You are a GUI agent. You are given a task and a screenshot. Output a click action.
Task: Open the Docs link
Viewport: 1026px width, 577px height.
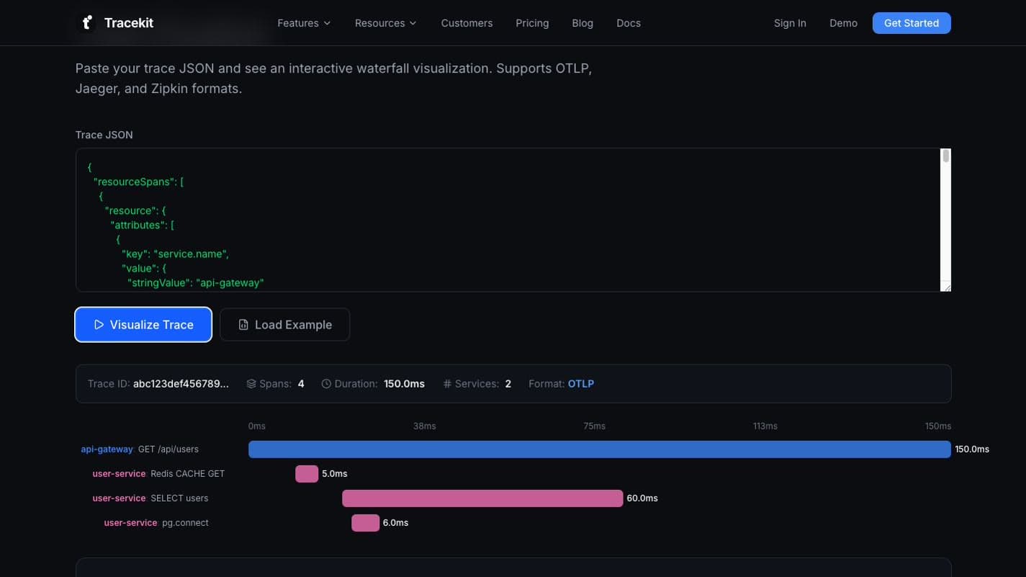(629, 23)
